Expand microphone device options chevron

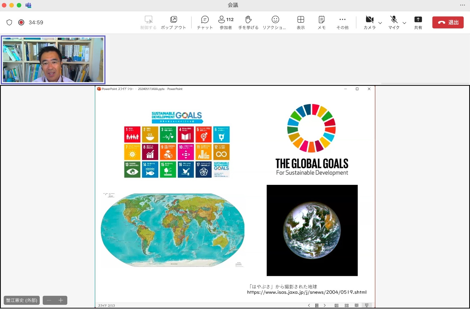click(x=404, y=23)
